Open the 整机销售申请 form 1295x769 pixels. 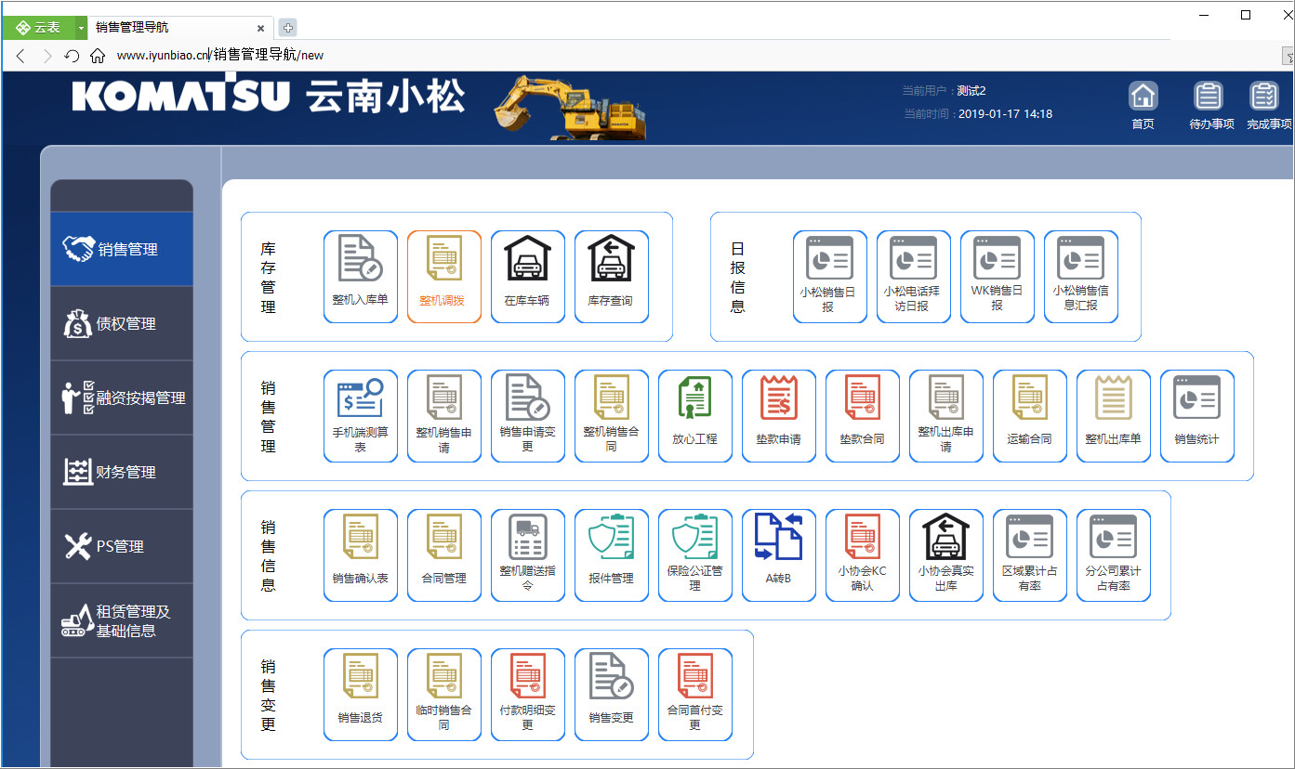pyautogui.click(x=444, y=416)
